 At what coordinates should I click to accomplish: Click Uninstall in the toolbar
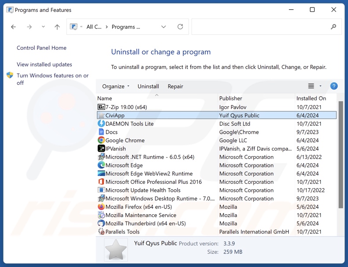click(x=148, y=86)
